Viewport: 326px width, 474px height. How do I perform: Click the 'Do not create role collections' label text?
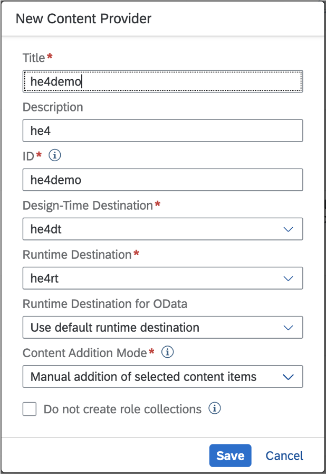pyautogui.click(x=122, y=409)
